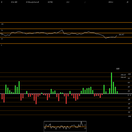The height and width of the screenshot is (132, 132).
Task: Open the mini overview chart thumbnail
Action: [65, 126]
